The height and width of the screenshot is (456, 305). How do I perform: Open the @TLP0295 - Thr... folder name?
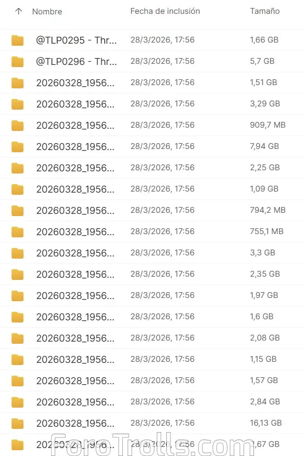(76, 40)
